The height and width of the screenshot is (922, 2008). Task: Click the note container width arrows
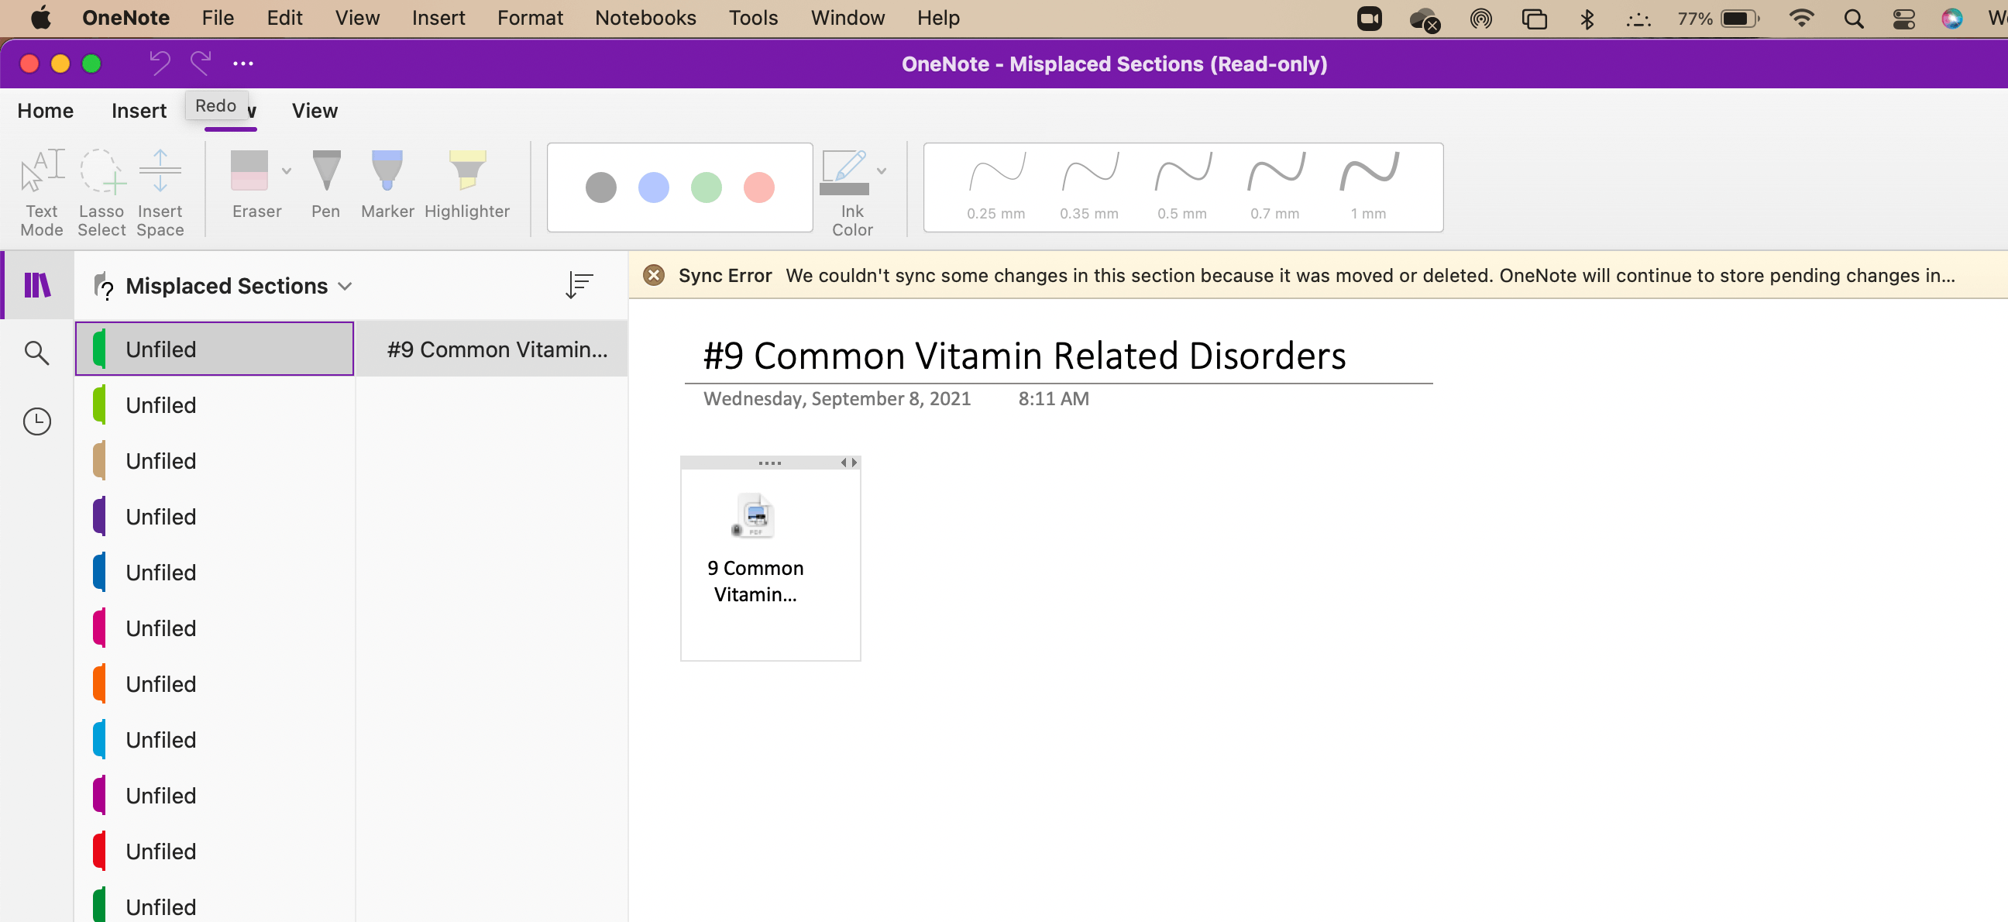click(x=849, y=463)
